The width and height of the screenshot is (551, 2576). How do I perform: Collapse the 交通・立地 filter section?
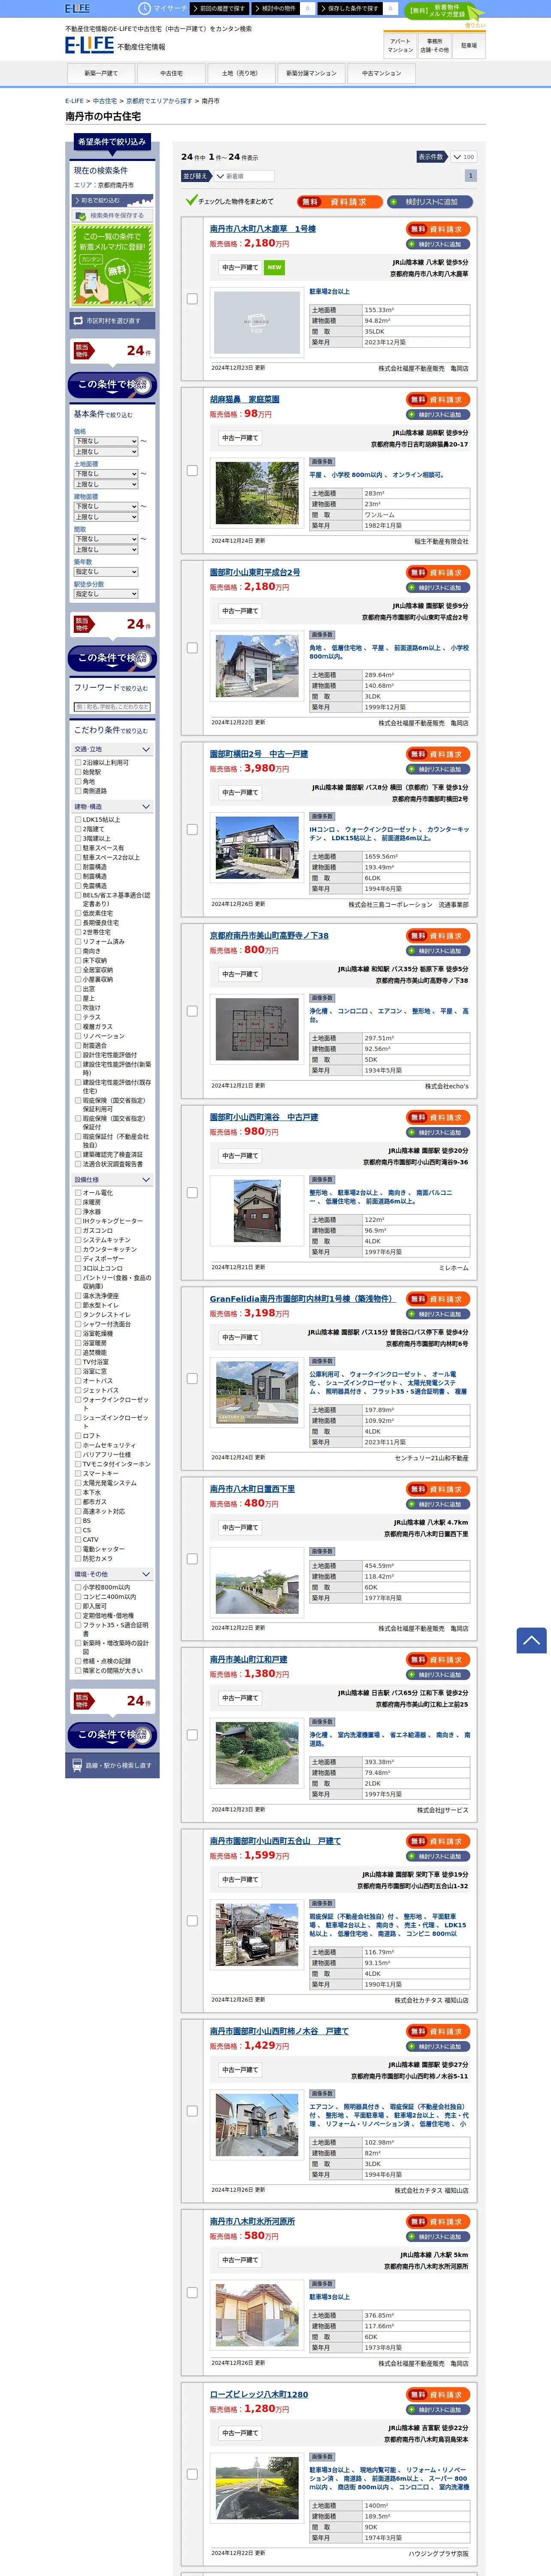[112, 749]
